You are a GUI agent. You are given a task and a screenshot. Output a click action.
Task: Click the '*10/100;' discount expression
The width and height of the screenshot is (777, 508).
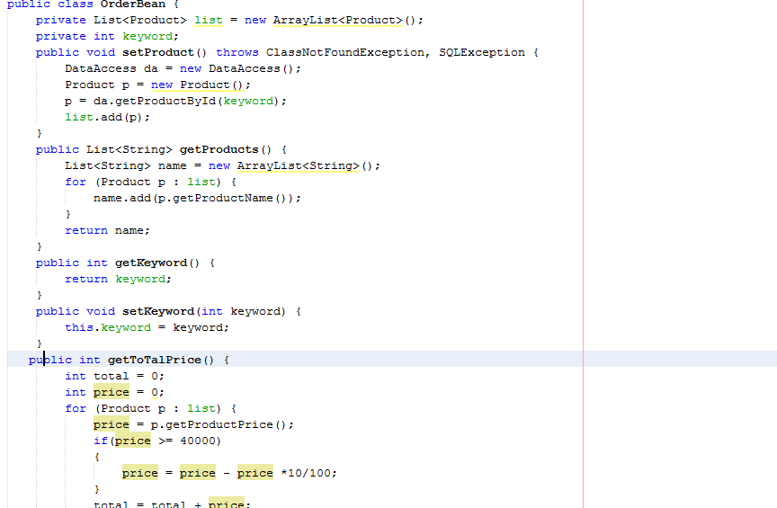click(x=308, y=473)
